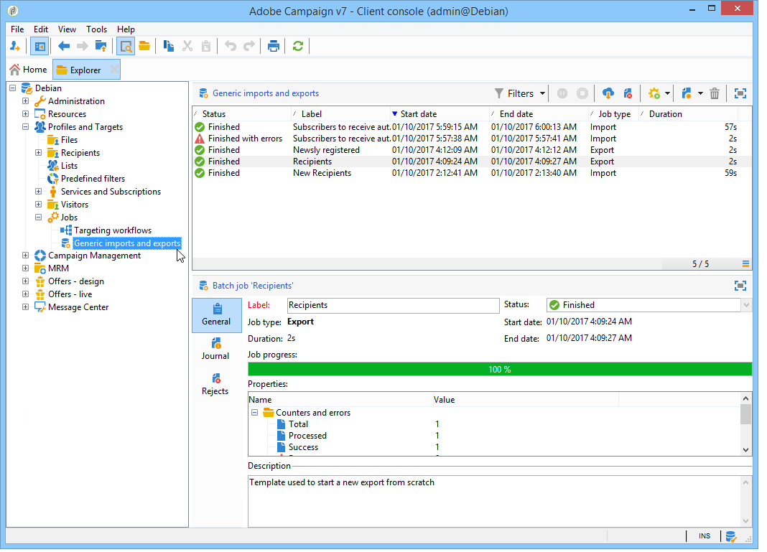
Task: Click into the Label input field
Action: coord(393,306)
